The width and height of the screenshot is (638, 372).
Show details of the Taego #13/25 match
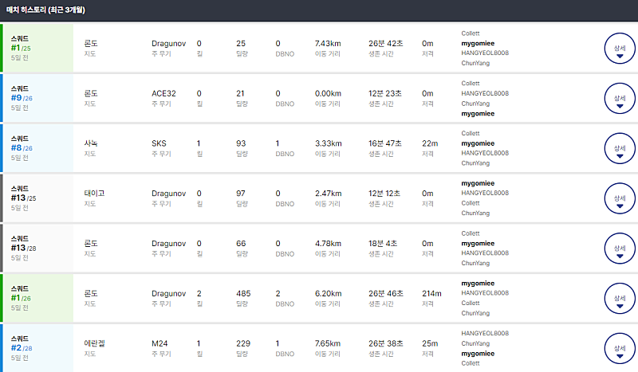(x=620, y=198)
